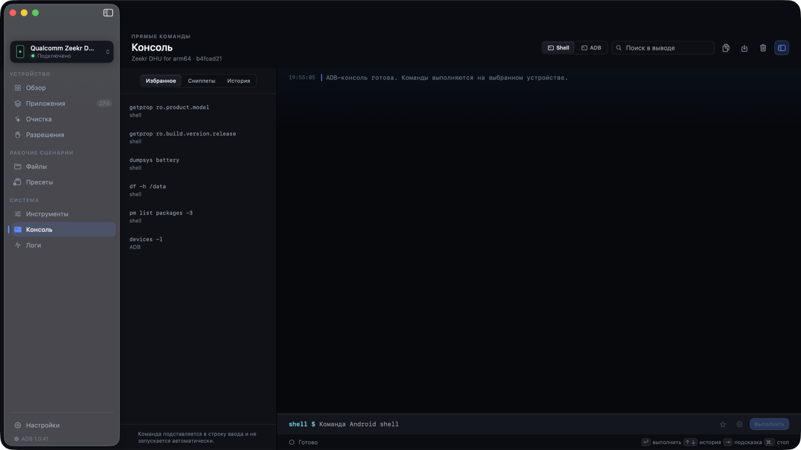The width and height of the screenshot is (801, 450).
Task: Switch to the Сниппеты tab
Action: click(202, 81)
